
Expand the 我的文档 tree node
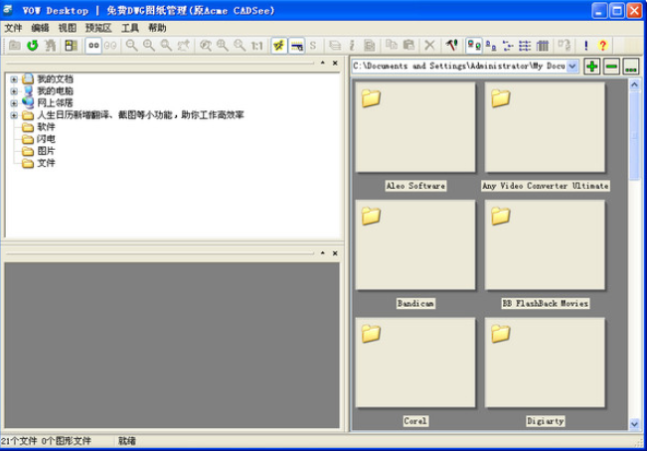tap(14, 79)
